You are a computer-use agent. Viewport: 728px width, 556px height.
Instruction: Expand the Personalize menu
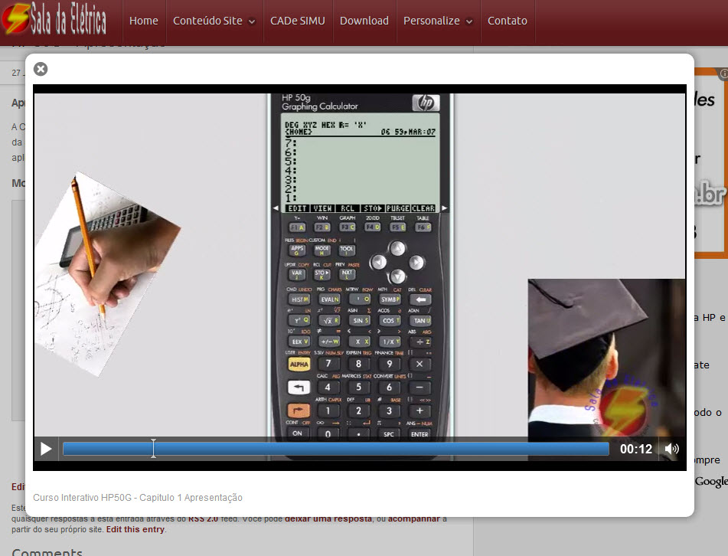click(438, 21)
